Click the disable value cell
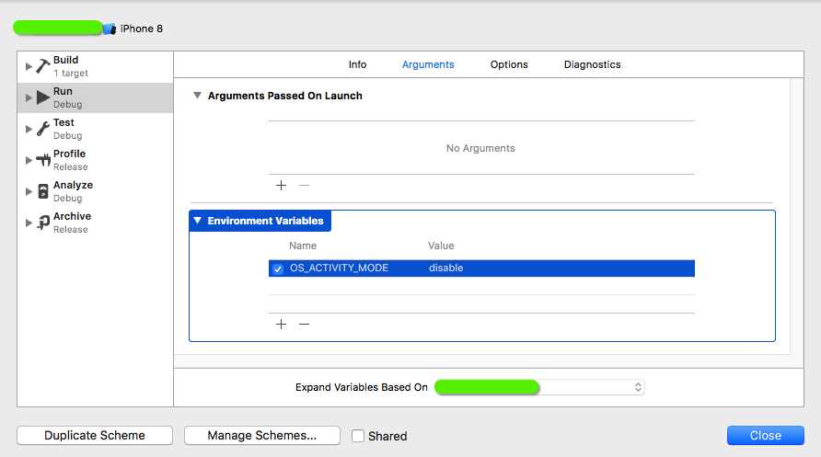This screenshot has height=457, width=821. point(446,268)
